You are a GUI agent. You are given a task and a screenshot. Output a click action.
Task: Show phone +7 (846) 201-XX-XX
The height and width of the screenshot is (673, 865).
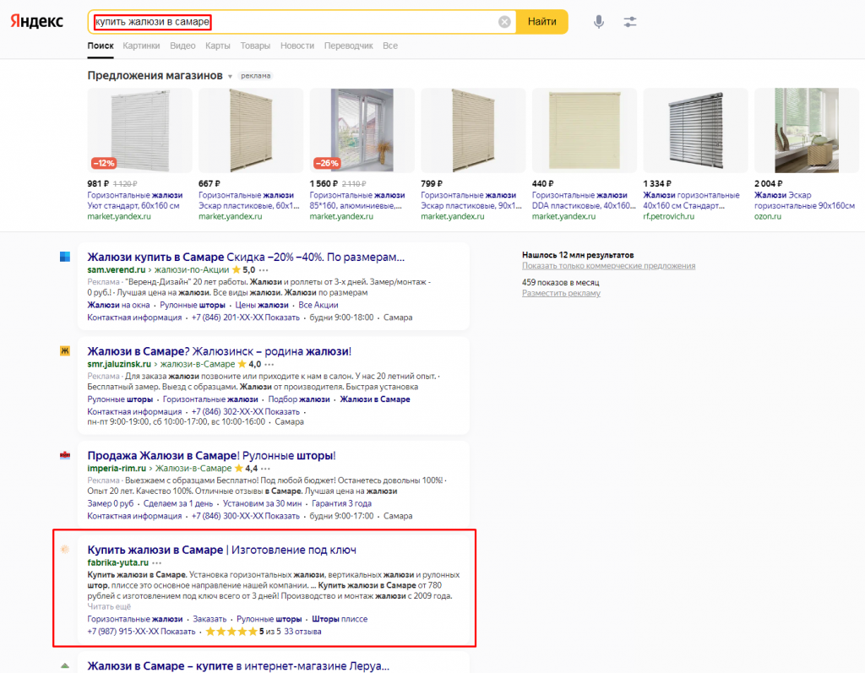pos(246,318)
